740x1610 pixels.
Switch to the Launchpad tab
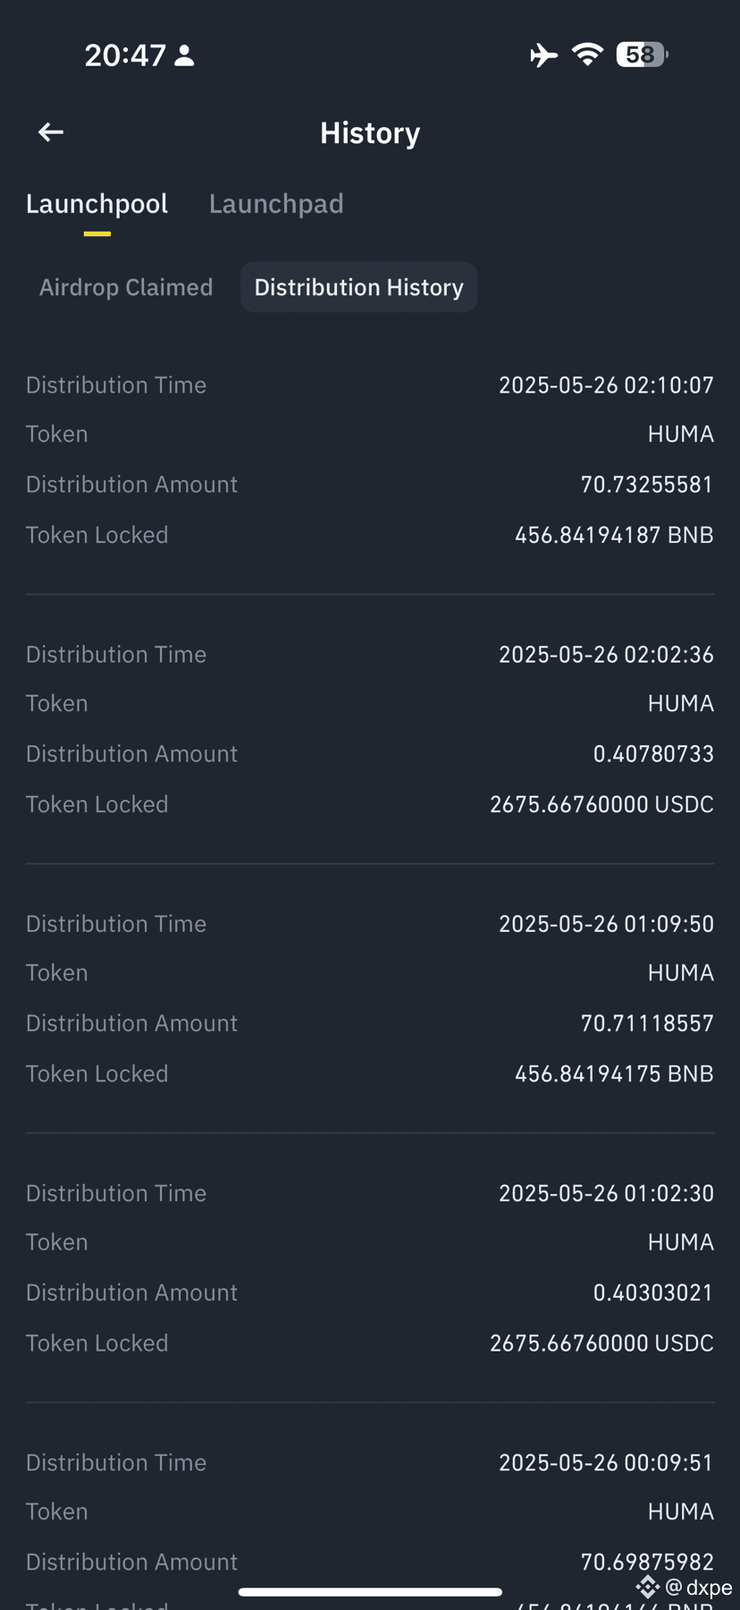pos(276,204)
